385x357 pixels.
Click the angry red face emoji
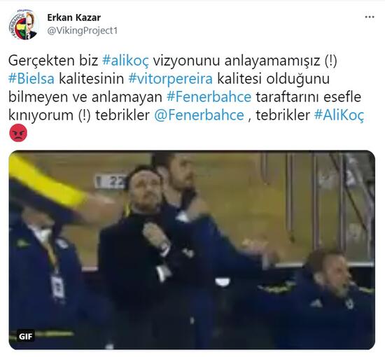click(18, 132)
